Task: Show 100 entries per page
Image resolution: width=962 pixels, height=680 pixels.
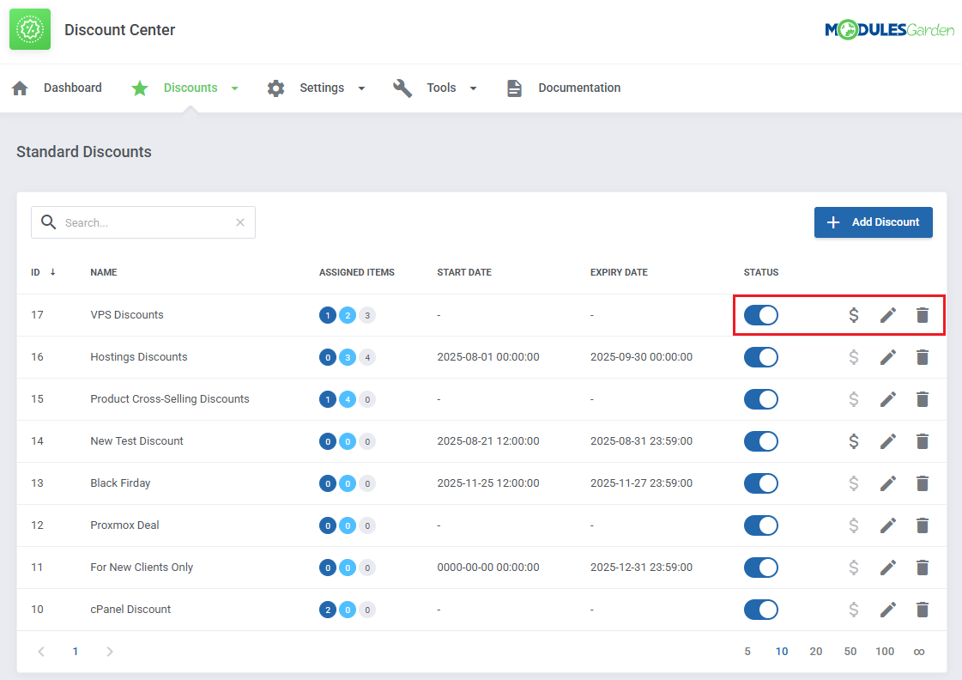Action: click(x=885, y=651)
